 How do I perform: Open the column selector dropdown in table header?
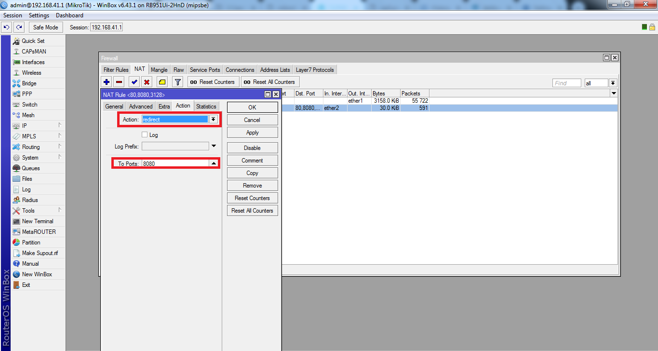point(614,93)
